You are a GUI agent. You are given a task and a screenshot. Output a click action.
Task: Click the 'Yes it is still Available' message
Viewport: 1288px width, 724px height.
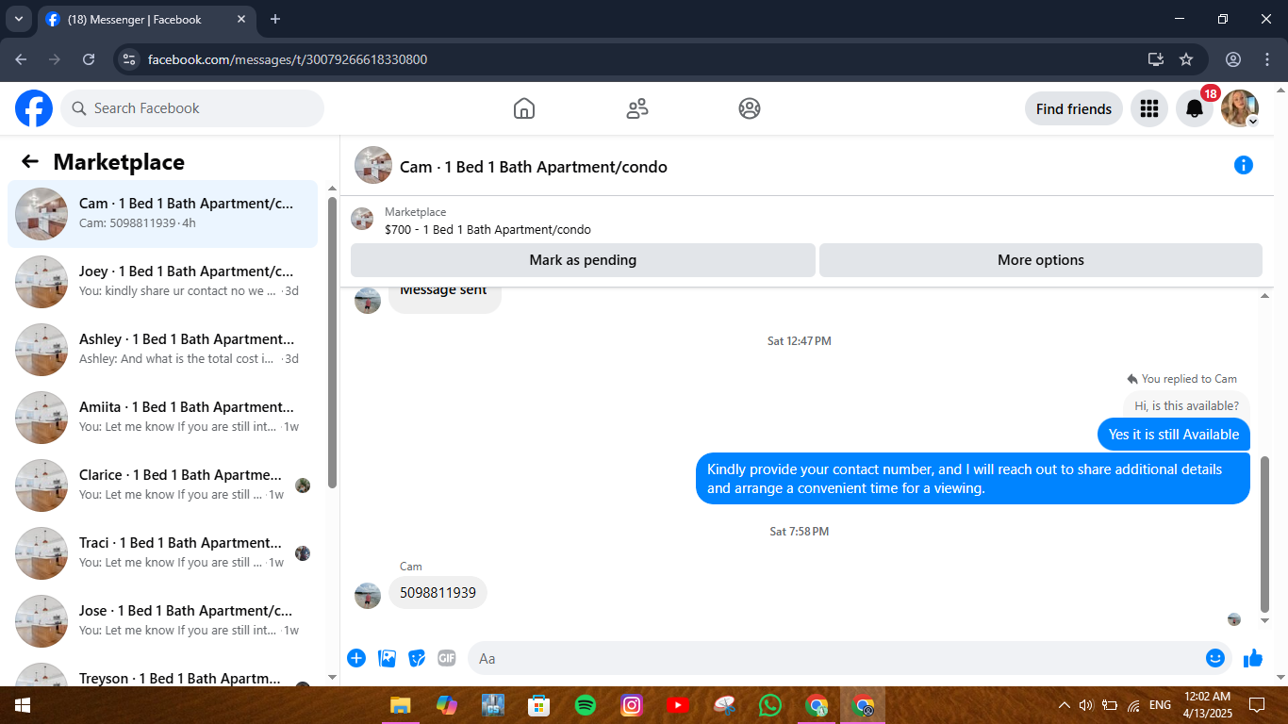coord(1174,435)
